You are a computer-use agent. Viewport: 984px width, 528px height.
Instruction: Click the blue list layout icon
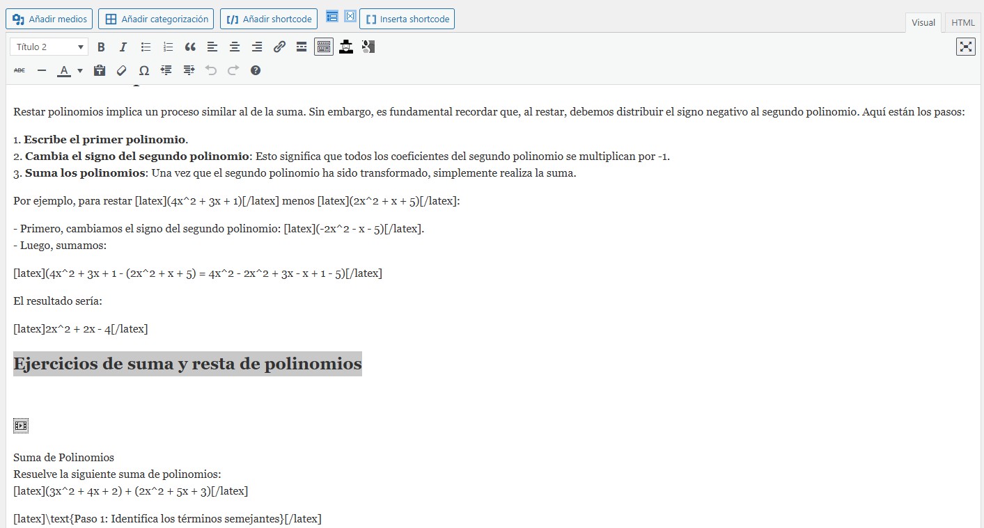pos(332,16)
